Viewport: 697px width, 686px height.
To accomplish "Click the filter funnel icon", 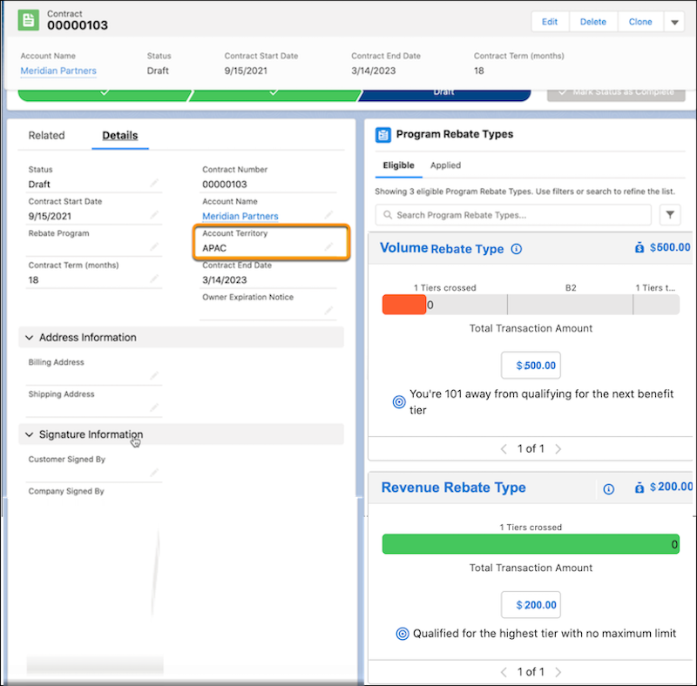I will pyautogui.click(x=670, y=215).
